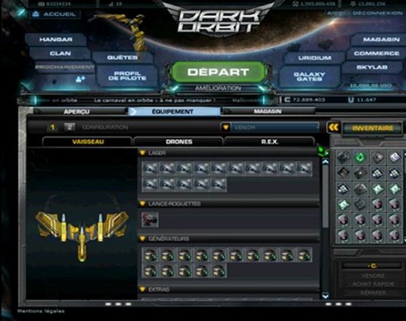
Task: Collapse the LANCE-ROQUETTES section
Action: pyautogui.click(x=143, y=203)
